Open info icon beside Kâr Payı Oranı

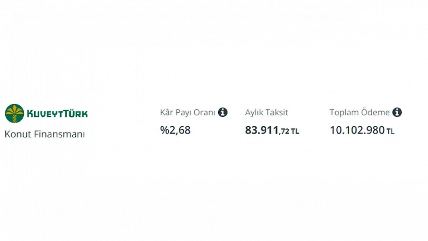point(223,112)
